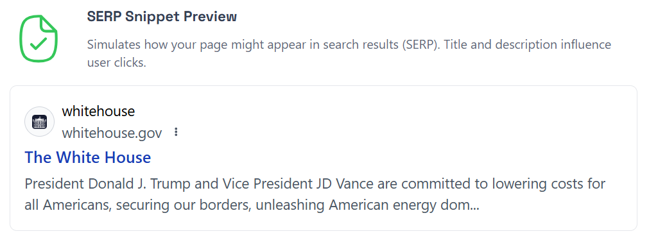Screen dimensions: 649x238
Task: Open "The White House" title link
Action: [x=88, y=157]
